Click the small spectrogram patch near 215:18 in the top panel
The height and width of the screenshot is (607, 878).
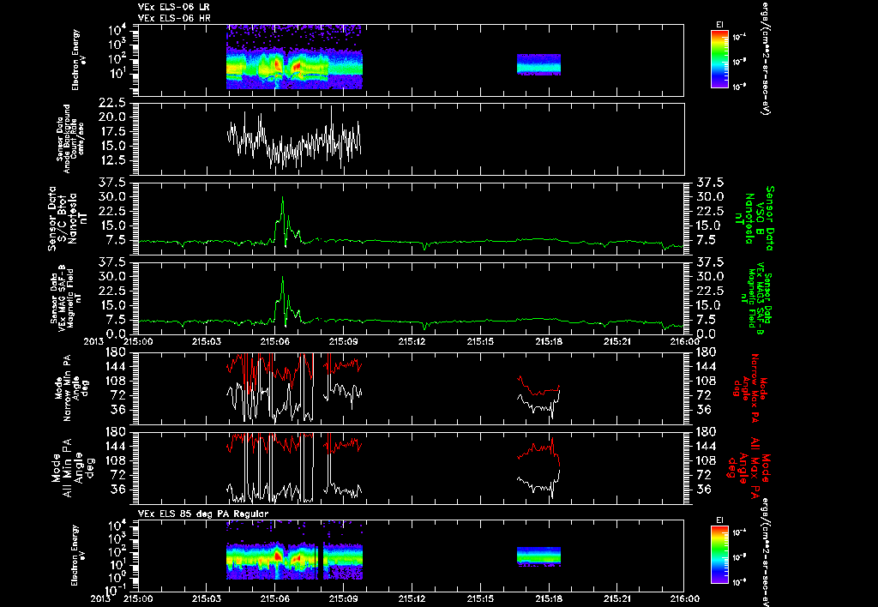coord(538,64)
